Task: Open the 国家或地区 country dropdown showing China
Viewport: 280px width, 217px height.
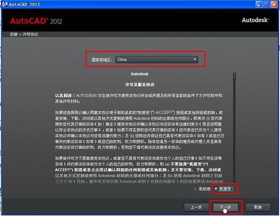Action: pyautogui.click(x=157, y=60)
